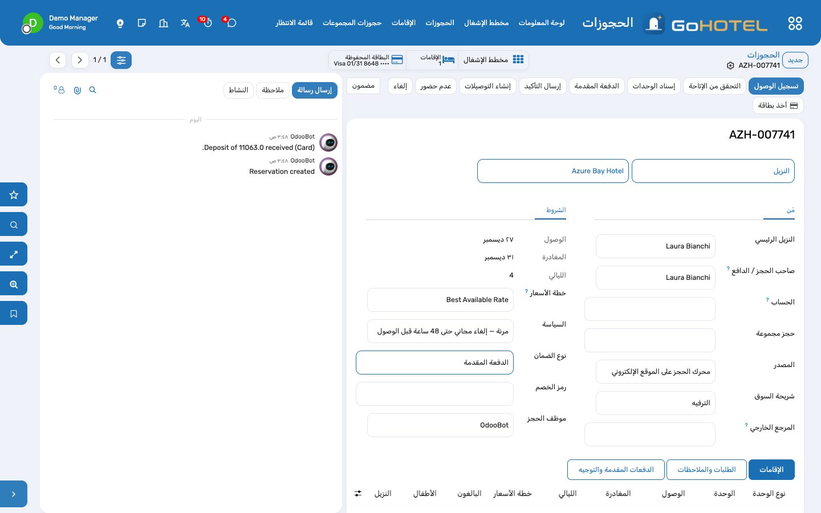Click the إلغاء cancel button
This screenshot has height=513, width=821.
coord(400,86)
